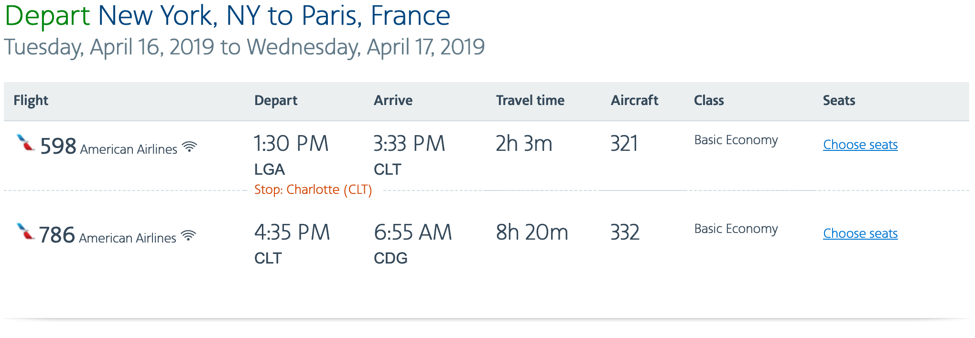Click the aircraft type 321
Viewport: 975px width, 338px height.
point(624,144)
